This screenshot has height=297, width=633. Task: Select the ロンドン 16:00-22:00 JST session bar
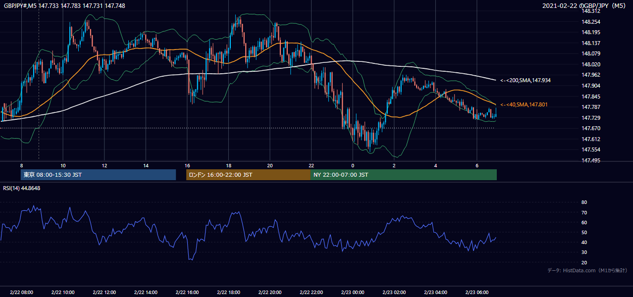click(x=248, y=175)
